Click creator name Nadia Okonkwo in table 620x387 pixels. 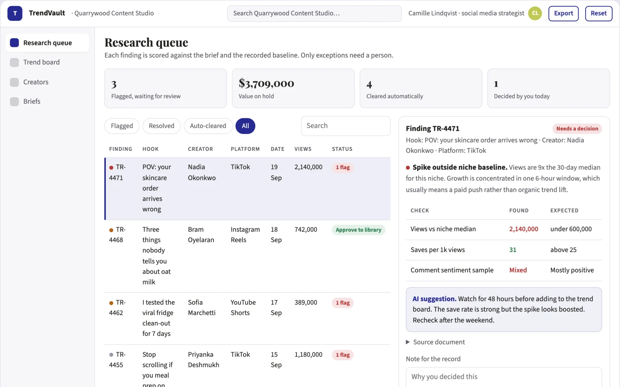click(202, 173)
